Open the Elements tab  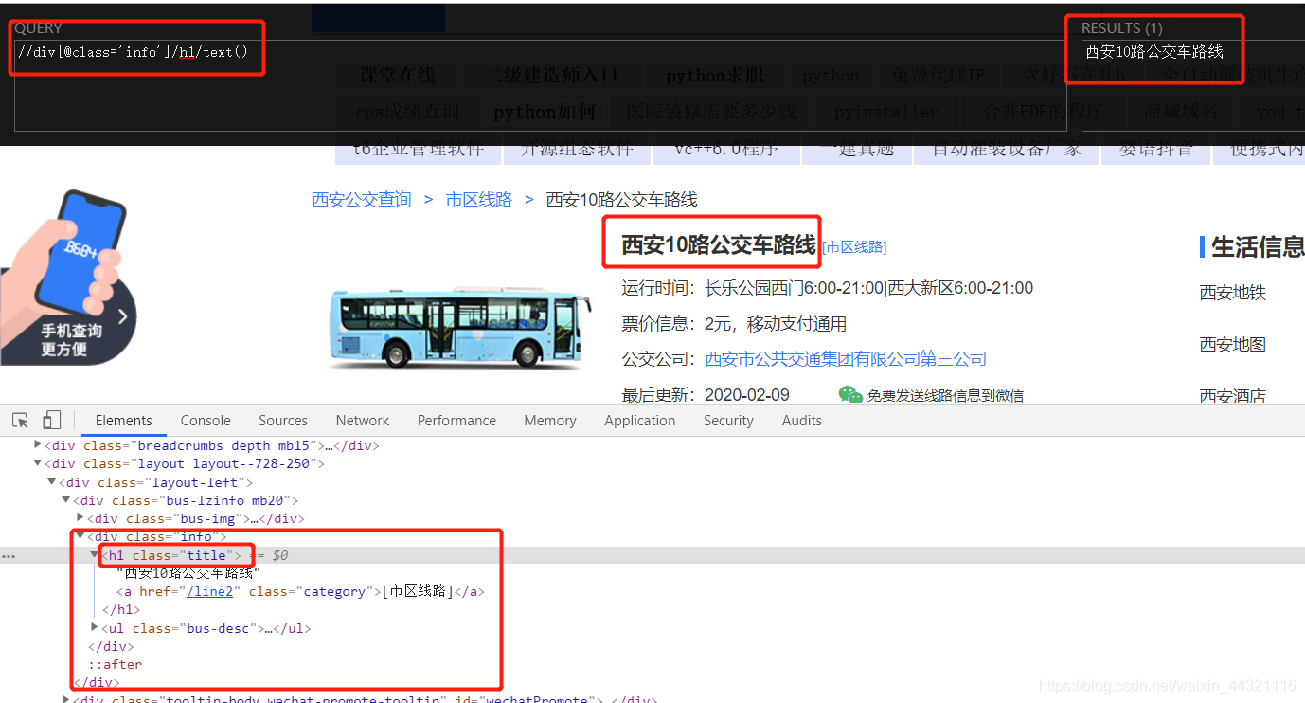coord(123,421)
